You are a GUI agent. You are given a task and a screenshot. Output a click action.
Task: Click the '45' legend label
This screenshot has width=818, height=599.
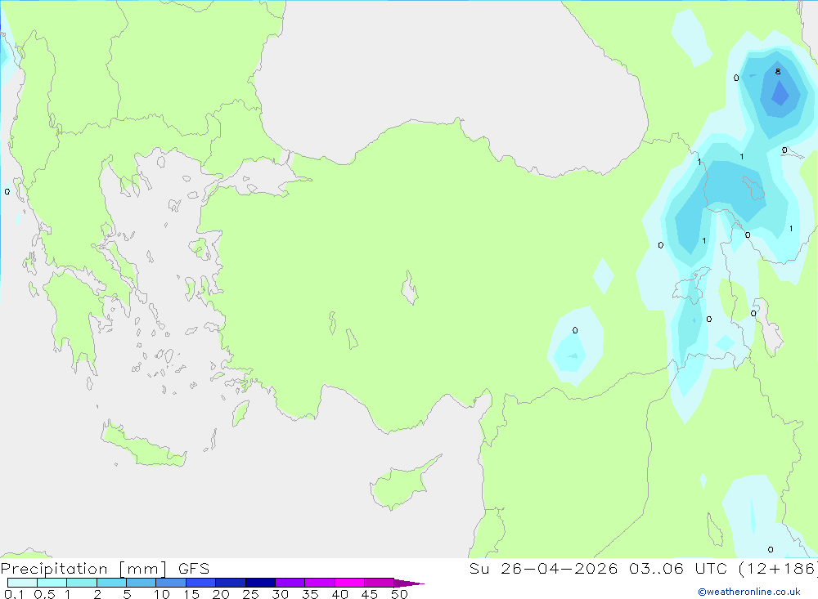[x=370, y=594]
